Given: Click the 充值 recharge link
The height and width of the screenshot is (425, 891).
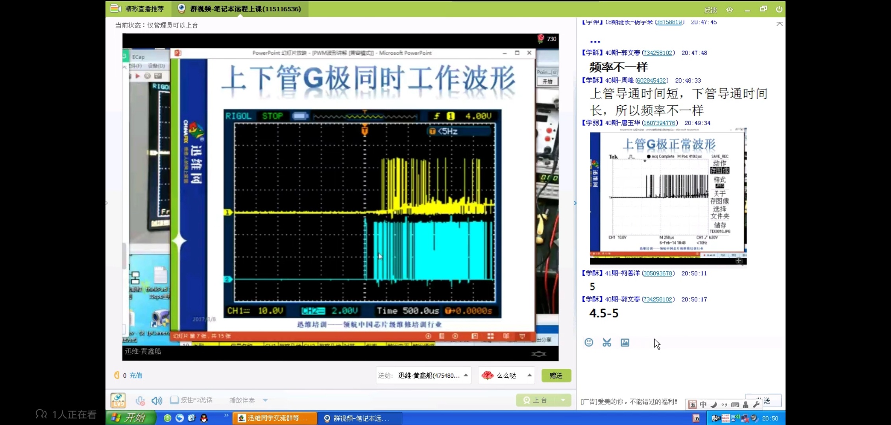Looking at the screenshot, I should (x=136, y=375).
